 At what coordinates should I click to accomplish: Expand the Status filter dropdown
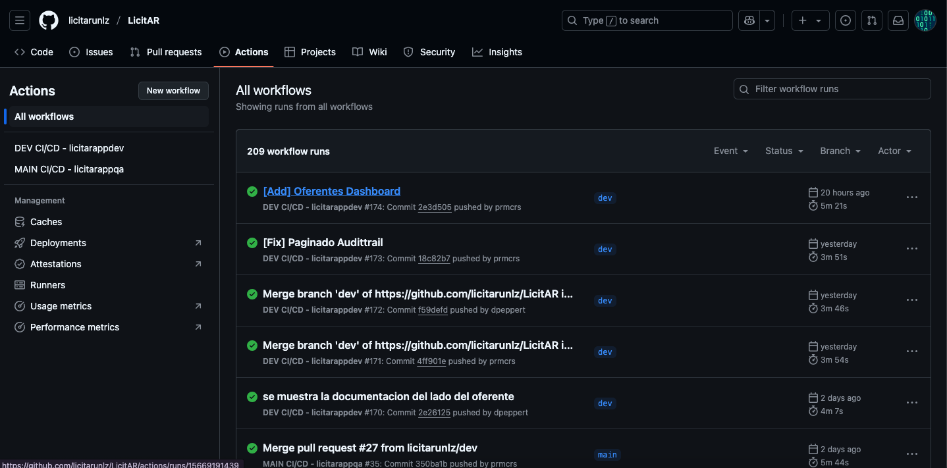coord(784,151)
